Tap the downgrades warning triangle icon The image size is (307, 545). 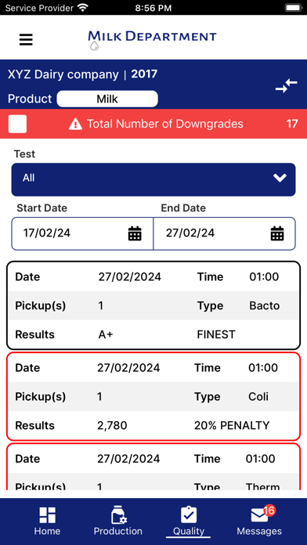click(x=75, y=124)
